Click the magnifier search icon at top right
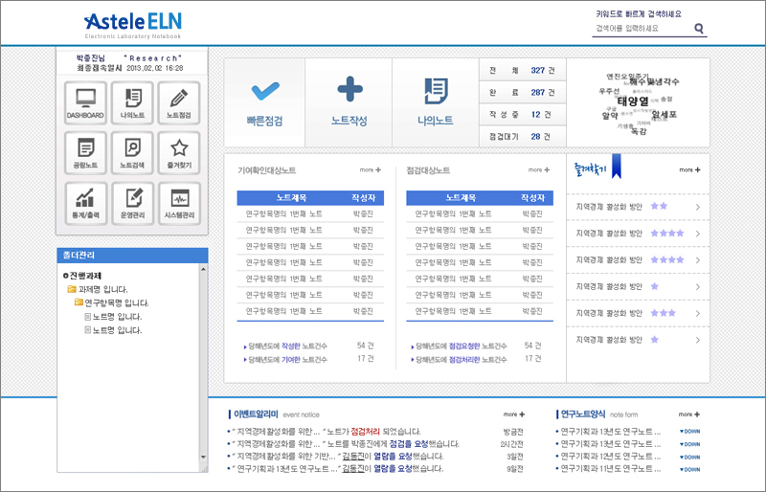 coord(700,29)
